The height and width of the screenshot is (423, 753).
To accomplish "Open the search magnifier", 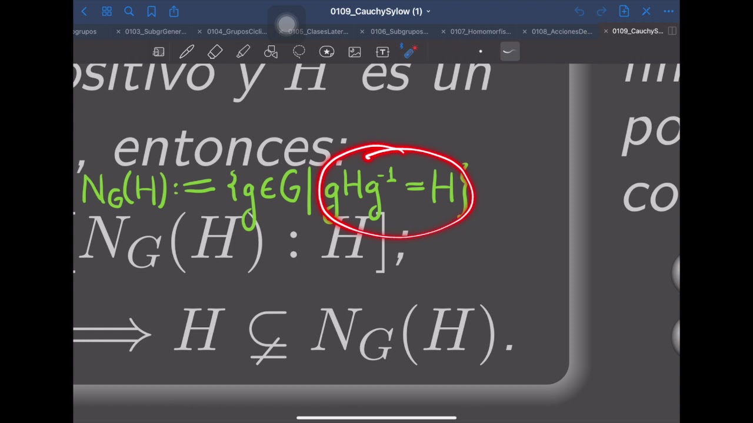I will [x=129, y=11].
